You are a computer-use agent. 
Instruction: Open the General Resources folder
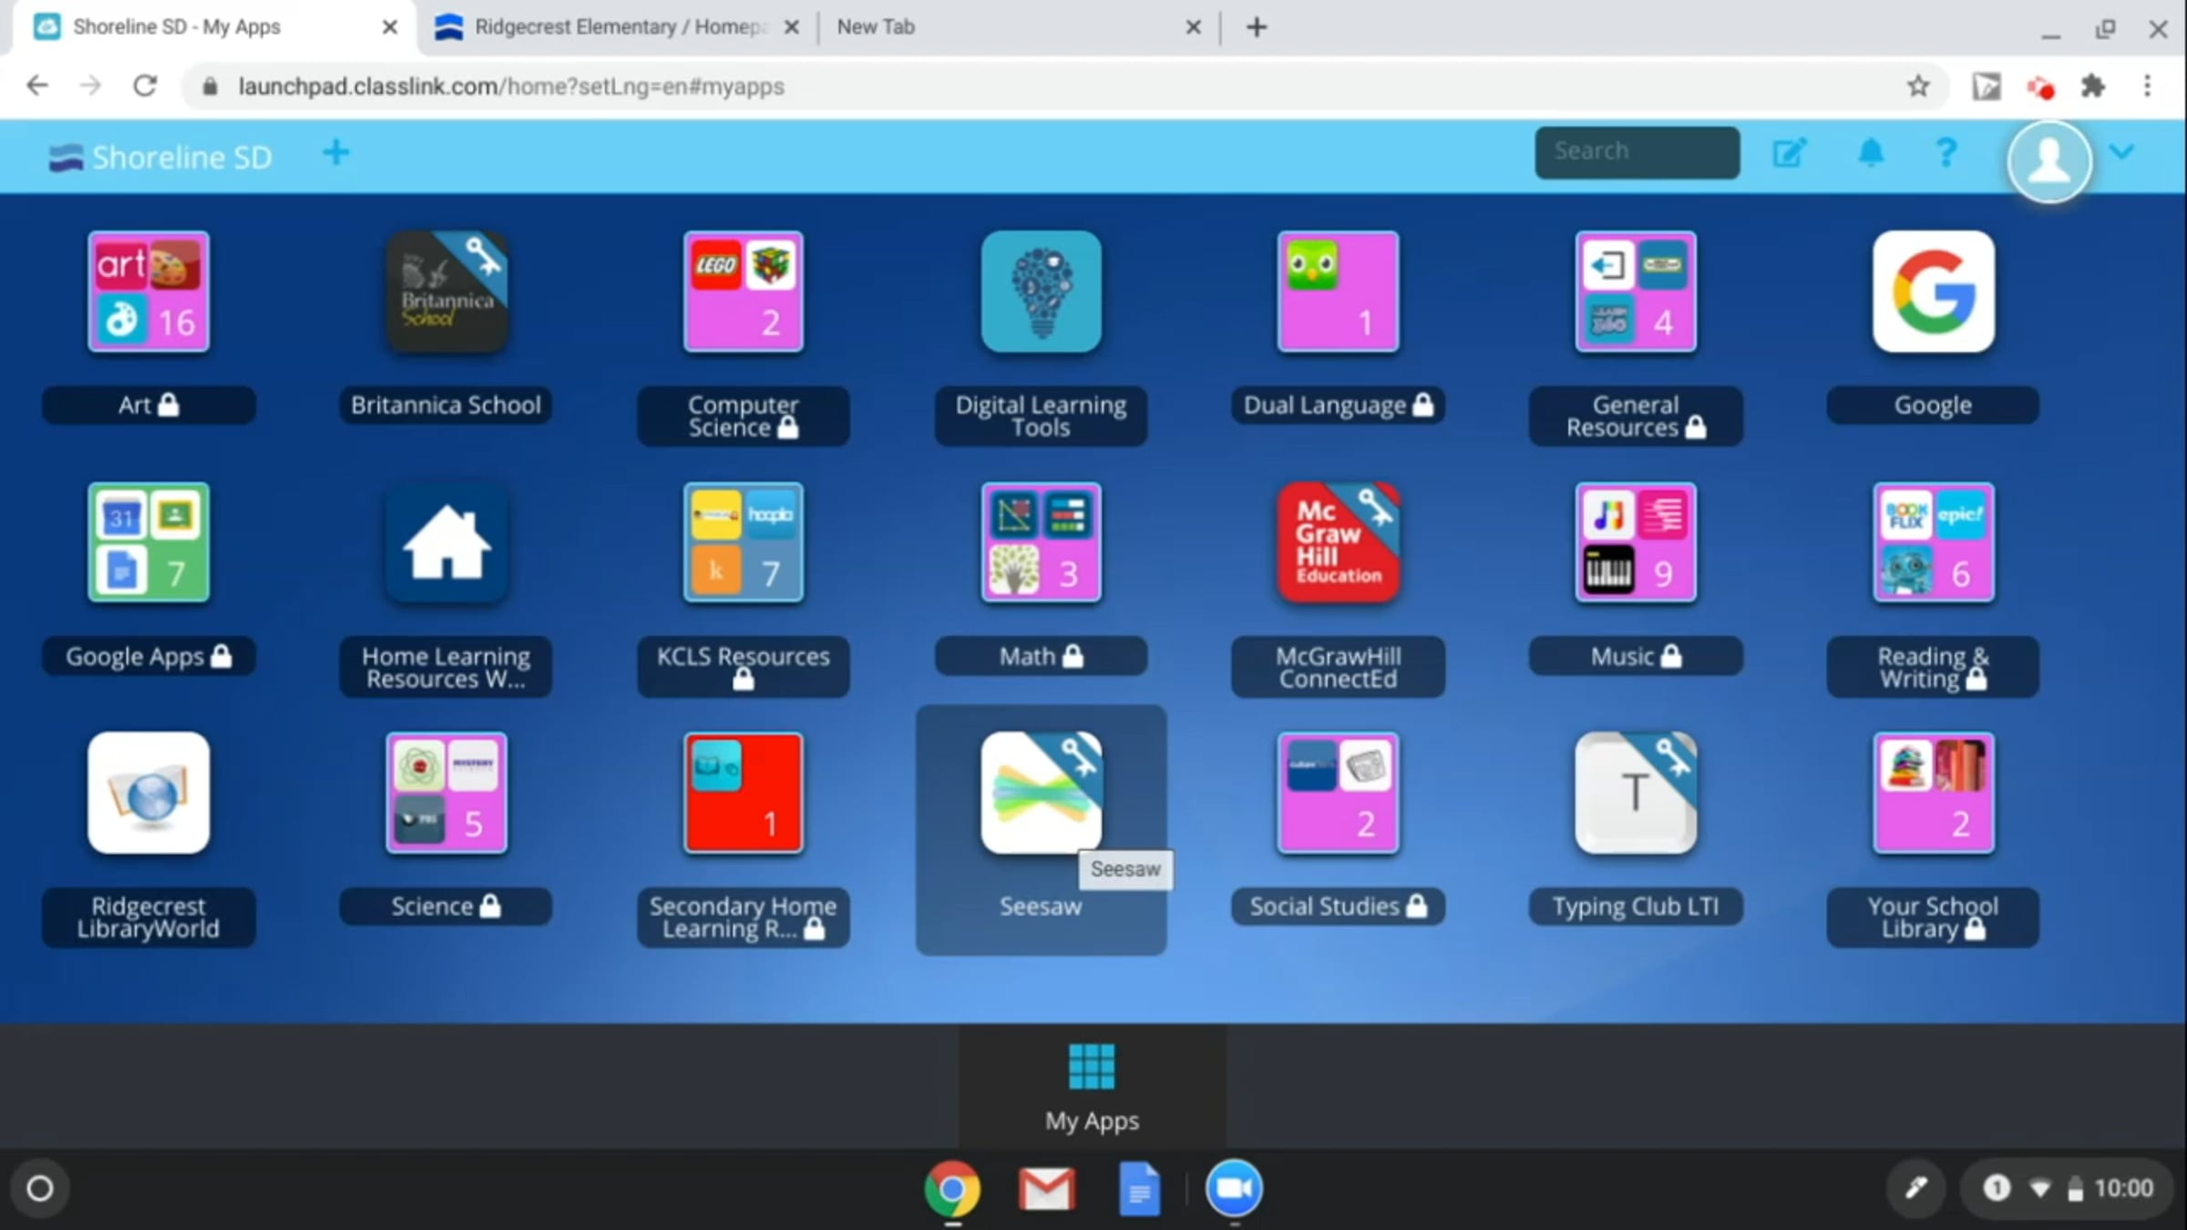(x=1636, y=292)
